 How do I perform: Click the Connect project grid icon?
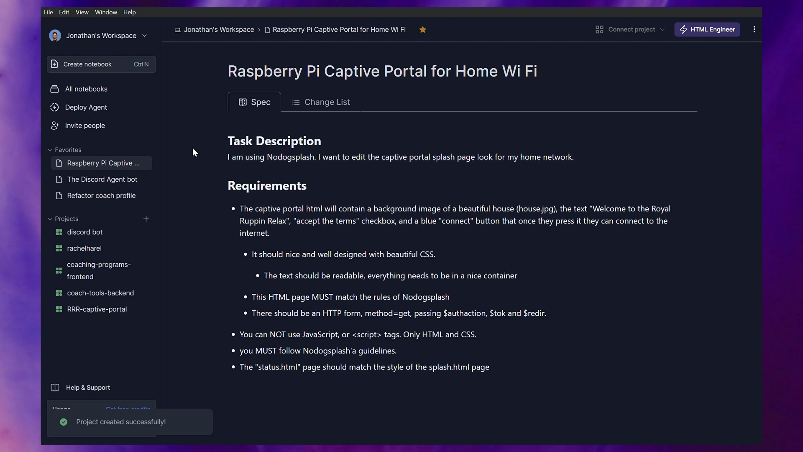tap(599, 29)
